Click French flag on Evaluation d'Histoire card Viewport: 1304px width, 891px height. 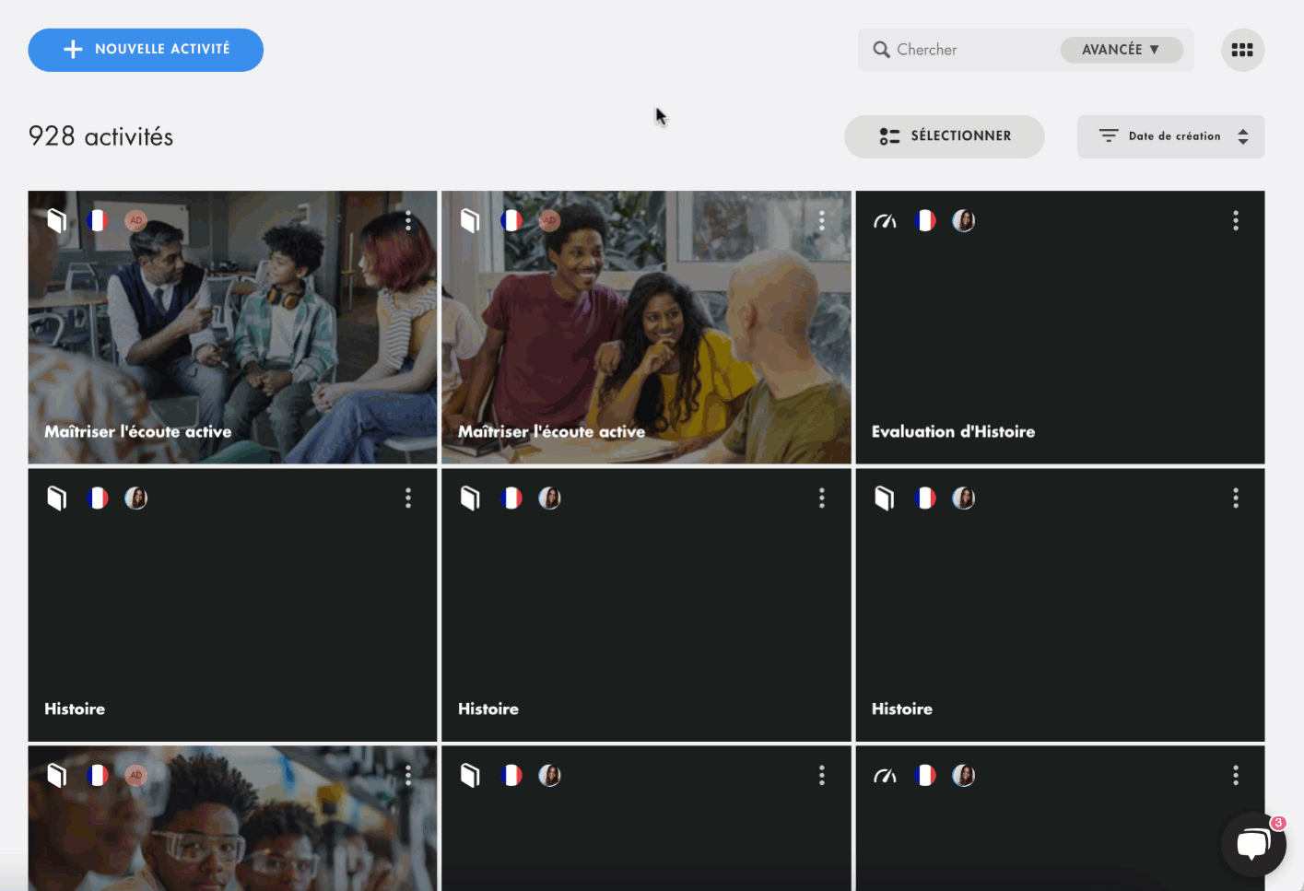point(925,221)
